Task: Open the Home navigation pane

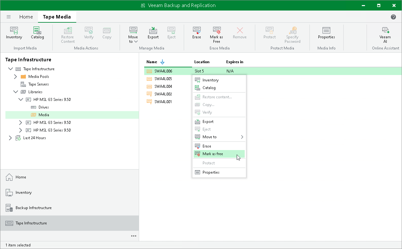Action: 70,177
